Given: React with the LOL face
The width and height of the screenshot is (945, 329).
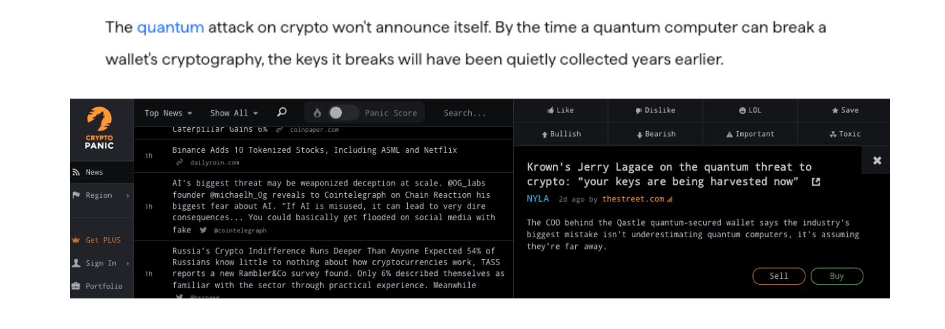Looking at the screenshot, I should point(750,110).
